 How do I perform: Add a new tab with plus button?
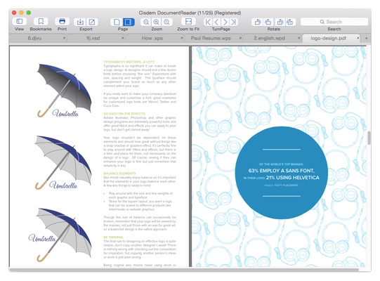tap(366, 39)
